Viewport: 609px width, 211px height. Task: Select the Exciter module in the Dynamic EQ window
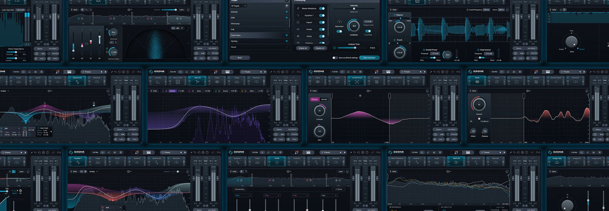pos(38,81)
